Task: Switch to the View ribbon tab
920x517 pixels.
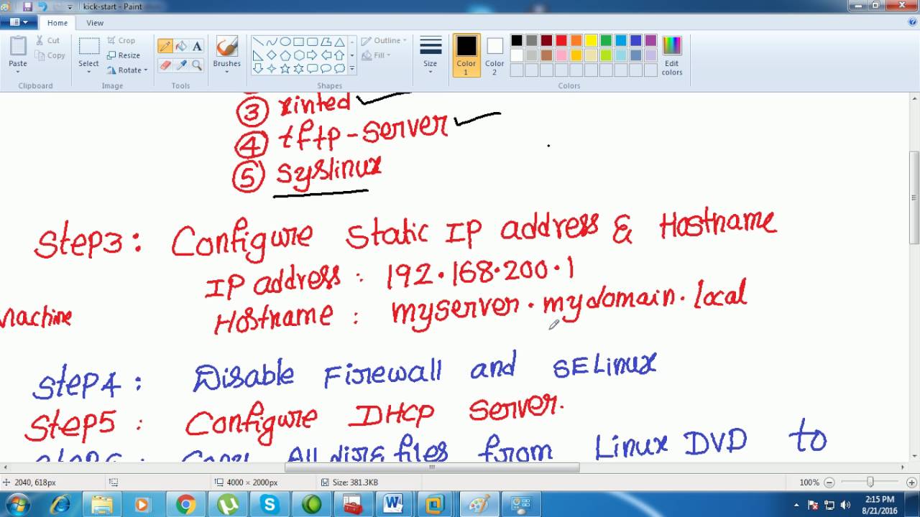Action: point(95,23)
